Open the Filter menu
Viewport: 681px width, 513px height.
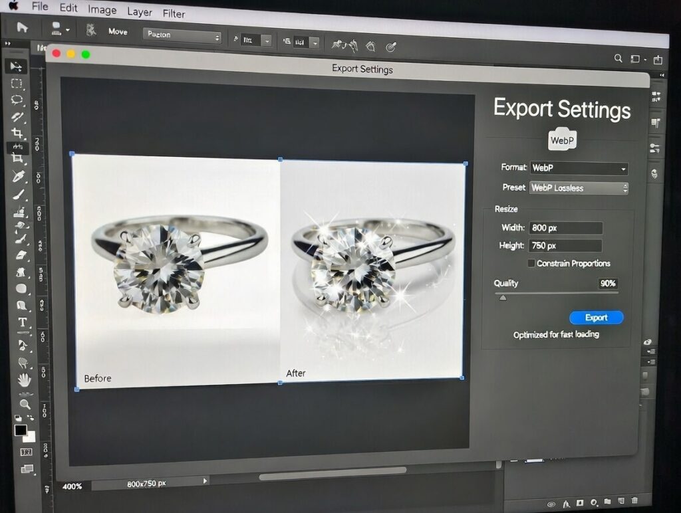[x=174, y=13]
